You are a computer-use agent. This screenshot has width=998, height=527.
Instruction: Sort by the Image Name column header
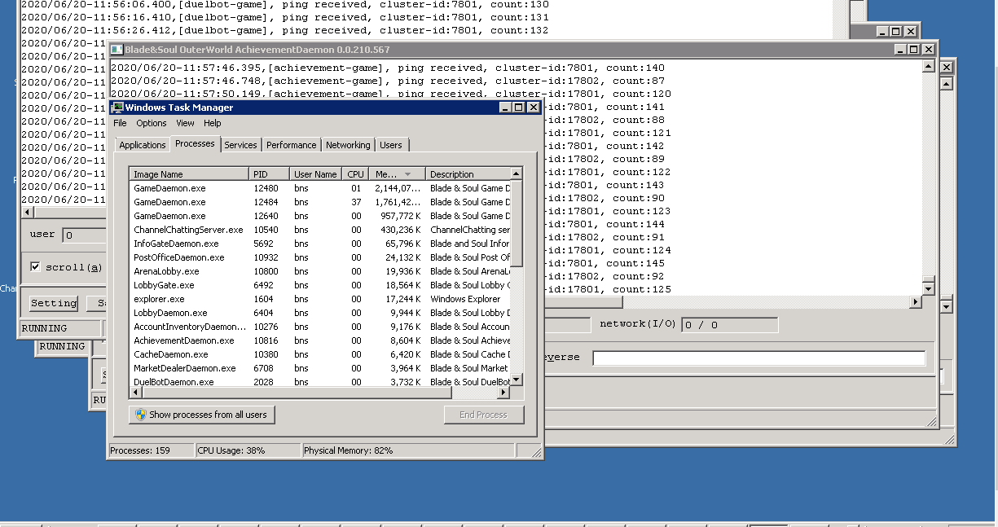190,174
